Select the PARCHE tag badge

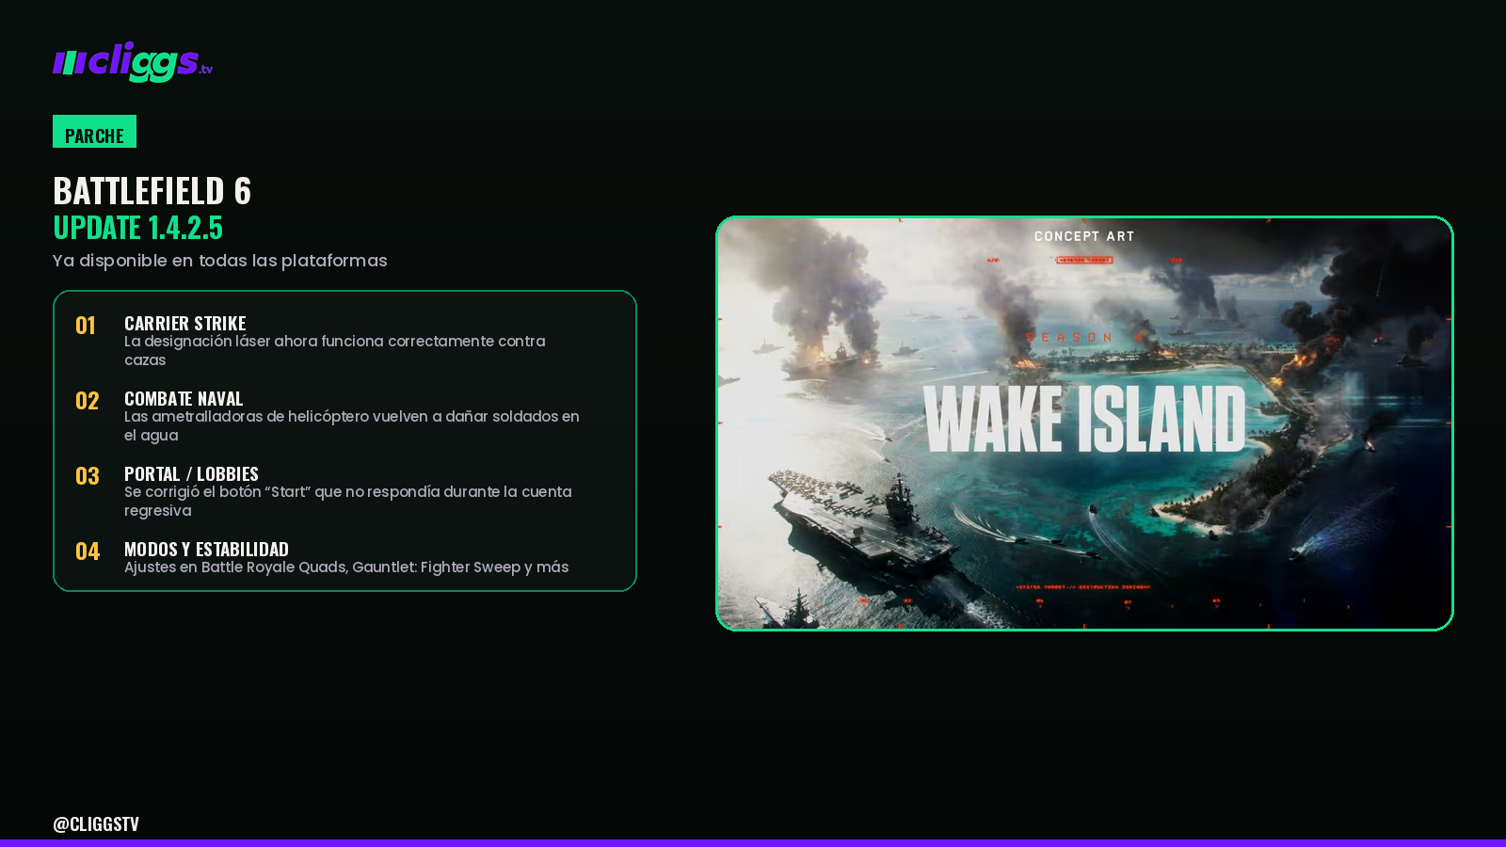pos(94,132)
